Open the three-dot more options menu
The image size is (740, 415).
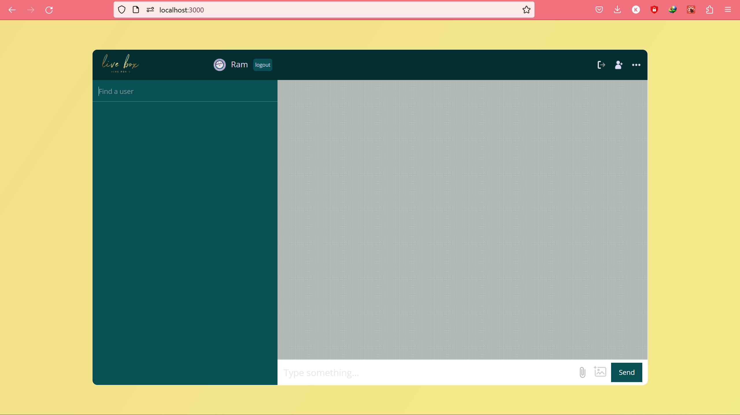click(636, 65)
